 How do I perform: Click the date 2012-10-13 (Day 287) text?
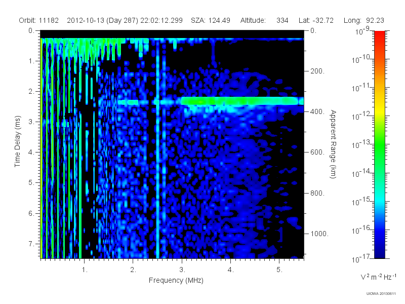[103, 20]
